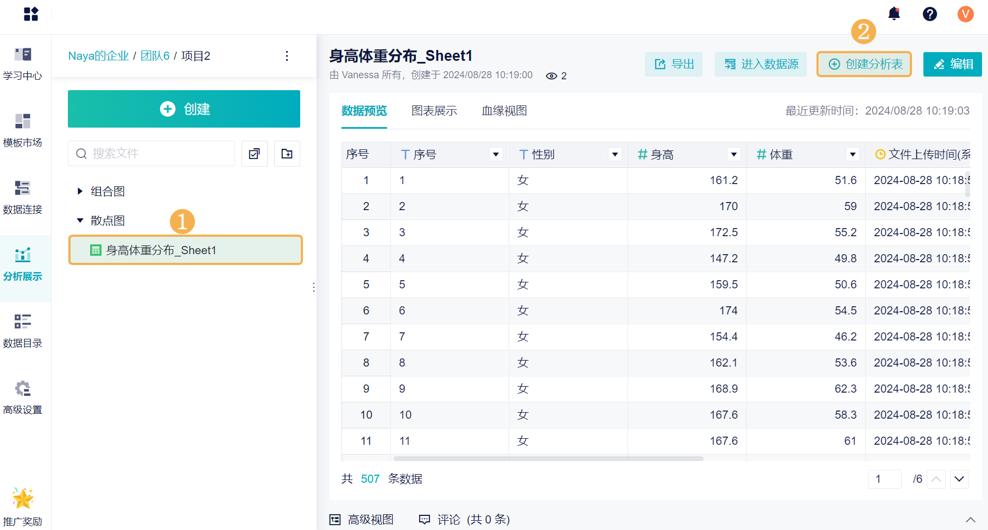The width and height of the screenshot is (988, 530).
Task: Collapse the 散点图 folder
Action: tap(80, 220)
